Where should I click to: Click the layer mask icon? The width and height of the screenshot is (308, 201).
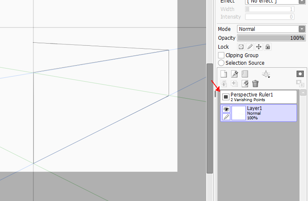tap(300, 74)
